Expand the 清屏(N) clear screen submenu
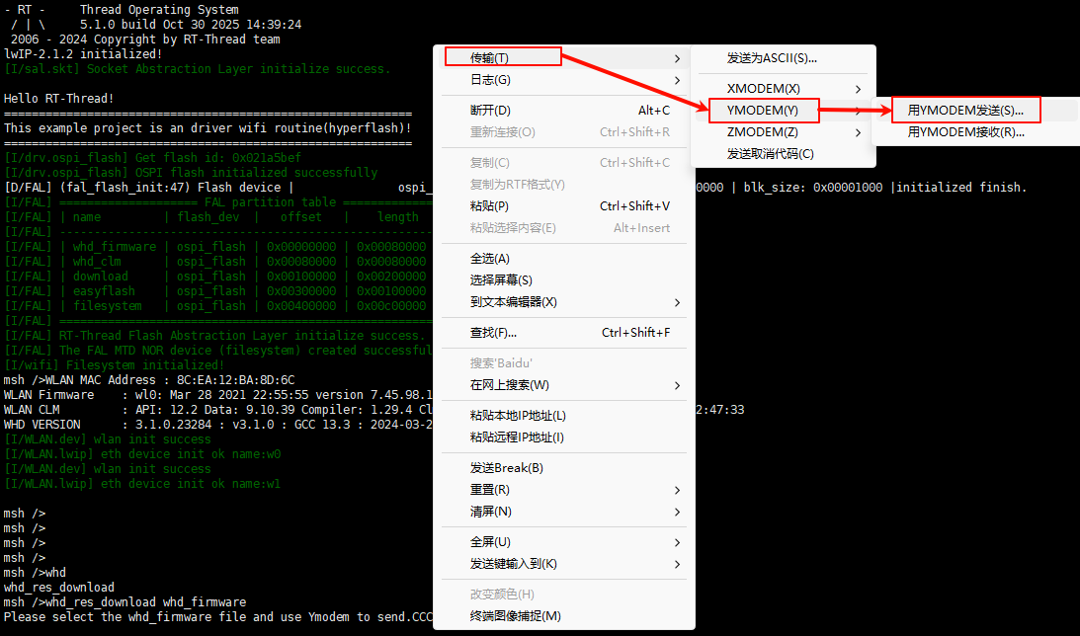Image resolution: width=1080 pixels, height=636 pixels. (676, 512)
